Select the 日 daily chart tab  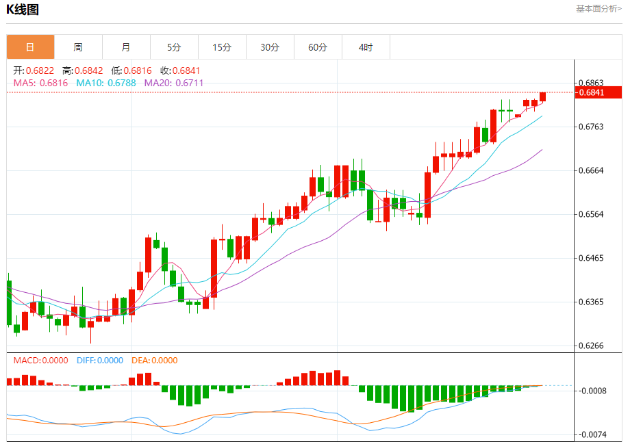tap(30, 47)
